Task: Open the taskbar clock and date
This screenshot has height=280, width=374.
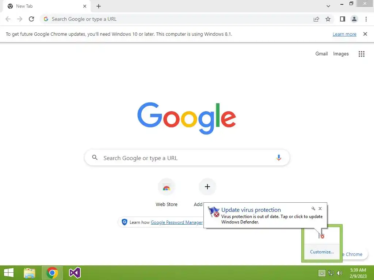Action: [x=358, y=273]
